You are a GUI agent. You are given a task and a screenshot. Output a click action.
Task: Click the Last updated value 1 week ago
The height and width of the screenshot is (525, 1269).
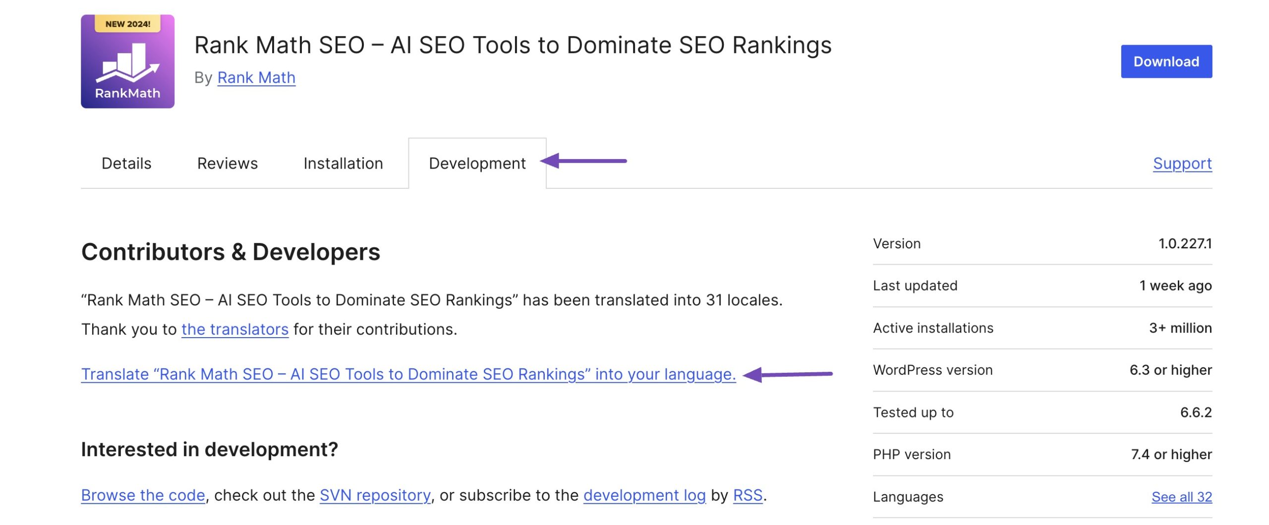[1175, 286]
